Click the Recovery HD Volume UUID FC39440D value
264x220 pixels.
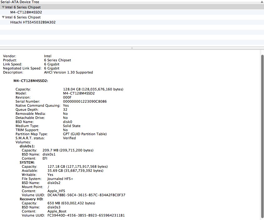coord(86,215)
